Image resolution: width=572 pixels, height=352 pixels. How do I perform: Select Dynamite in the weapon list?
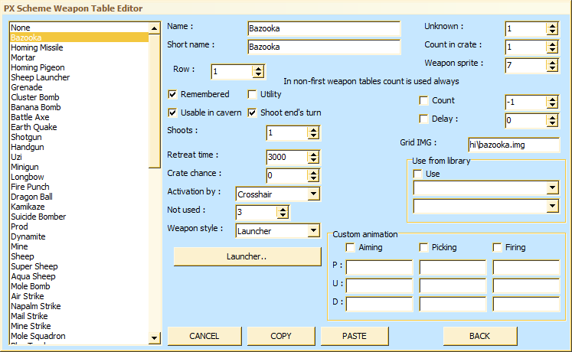pos(79,236)
